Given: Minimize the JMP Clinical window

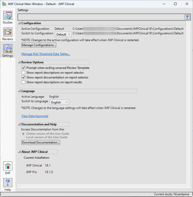Looking at the screenshot, I should [x=164, y=4].
